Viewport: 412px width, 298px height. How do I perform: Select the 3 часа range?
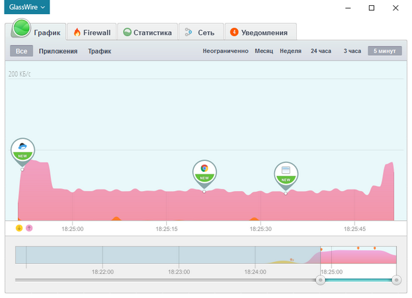[352, 51]
